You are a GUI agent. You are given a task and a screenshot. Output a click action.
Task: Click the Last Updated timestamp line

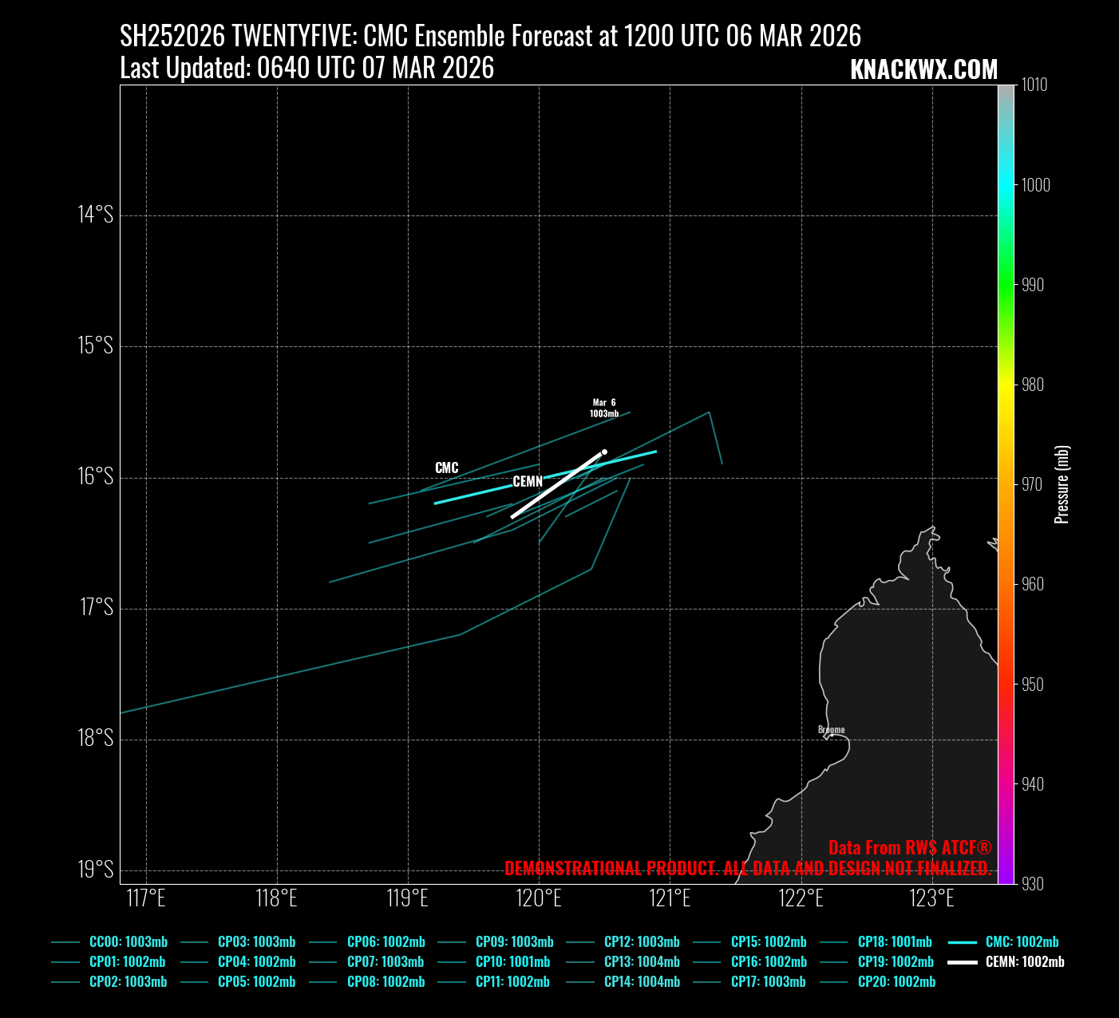[306, 69]
